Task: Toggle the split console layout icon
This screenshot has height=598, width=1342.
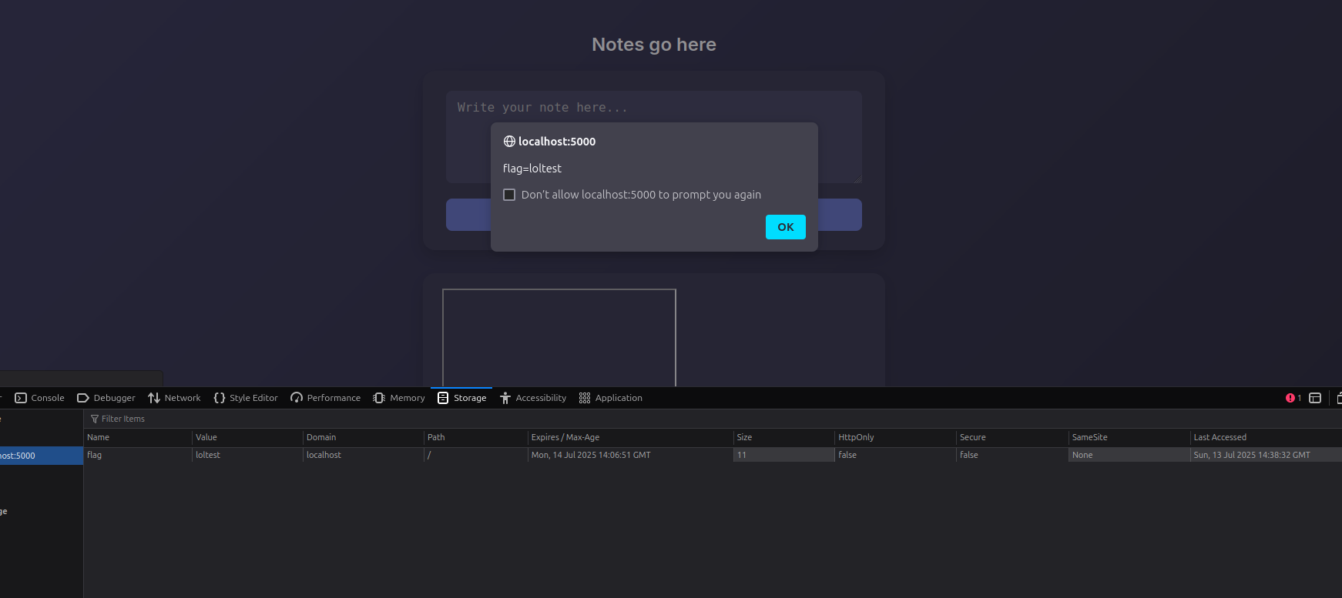Action: point(1315,398)
